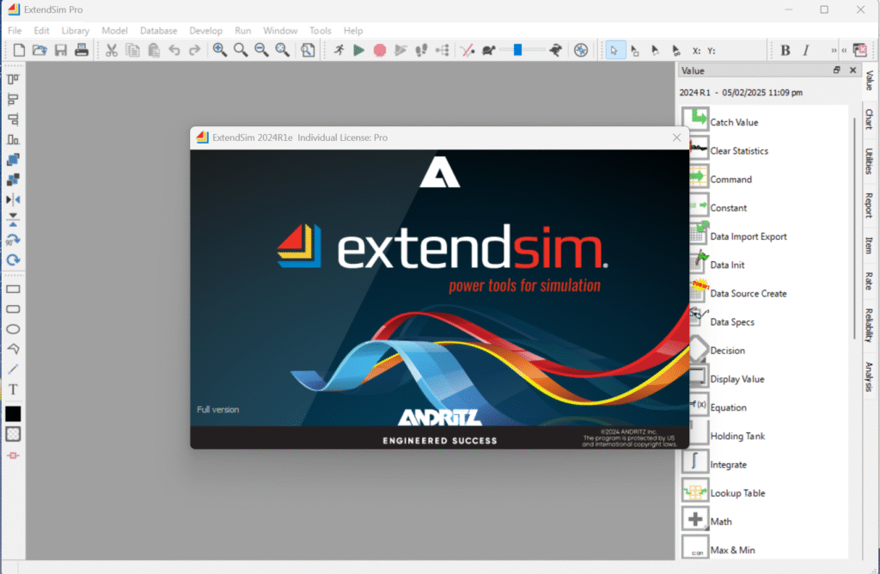This screenshot has height=574, width=880.
Task: Save model with the floppy disk icon
Action: 61,51
